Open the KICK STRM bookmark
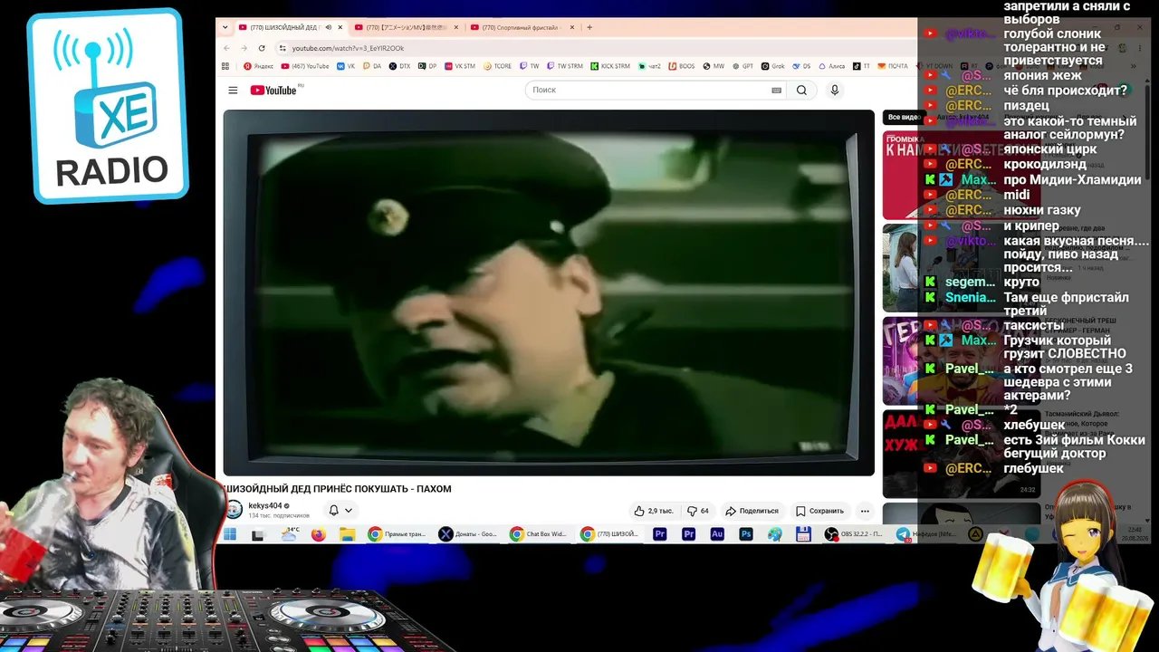The width and height of the screenshot is (1159, 652). point(610,66)
